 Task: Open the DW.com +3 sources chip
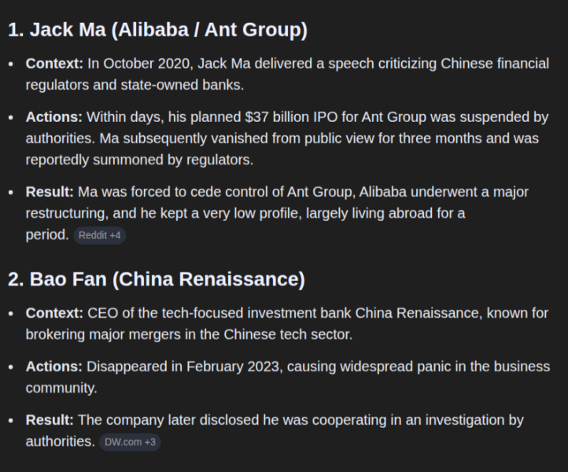[x=130, y=442]
